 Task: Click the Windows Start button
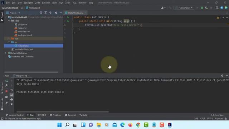tap(59, 125)
